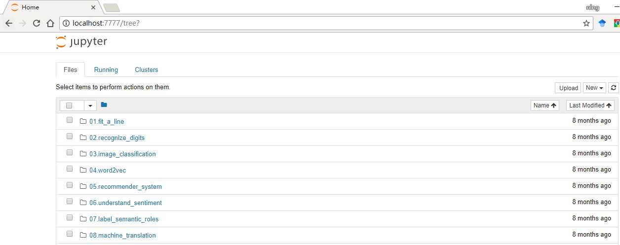The height and width of the screenshot is (245, 620).
Task: Click the Upload button
Action: point(568,88)
